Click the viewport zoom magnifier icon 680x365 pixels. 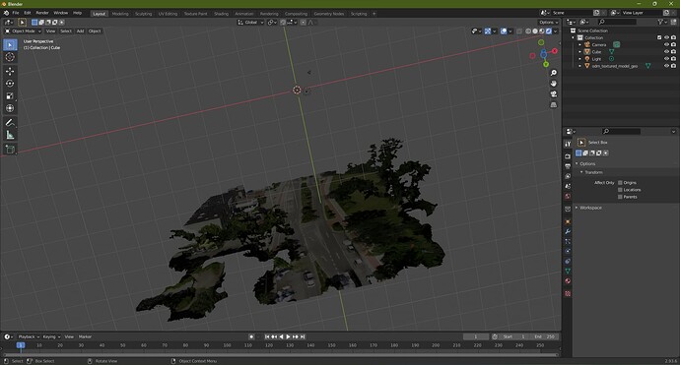554,73
